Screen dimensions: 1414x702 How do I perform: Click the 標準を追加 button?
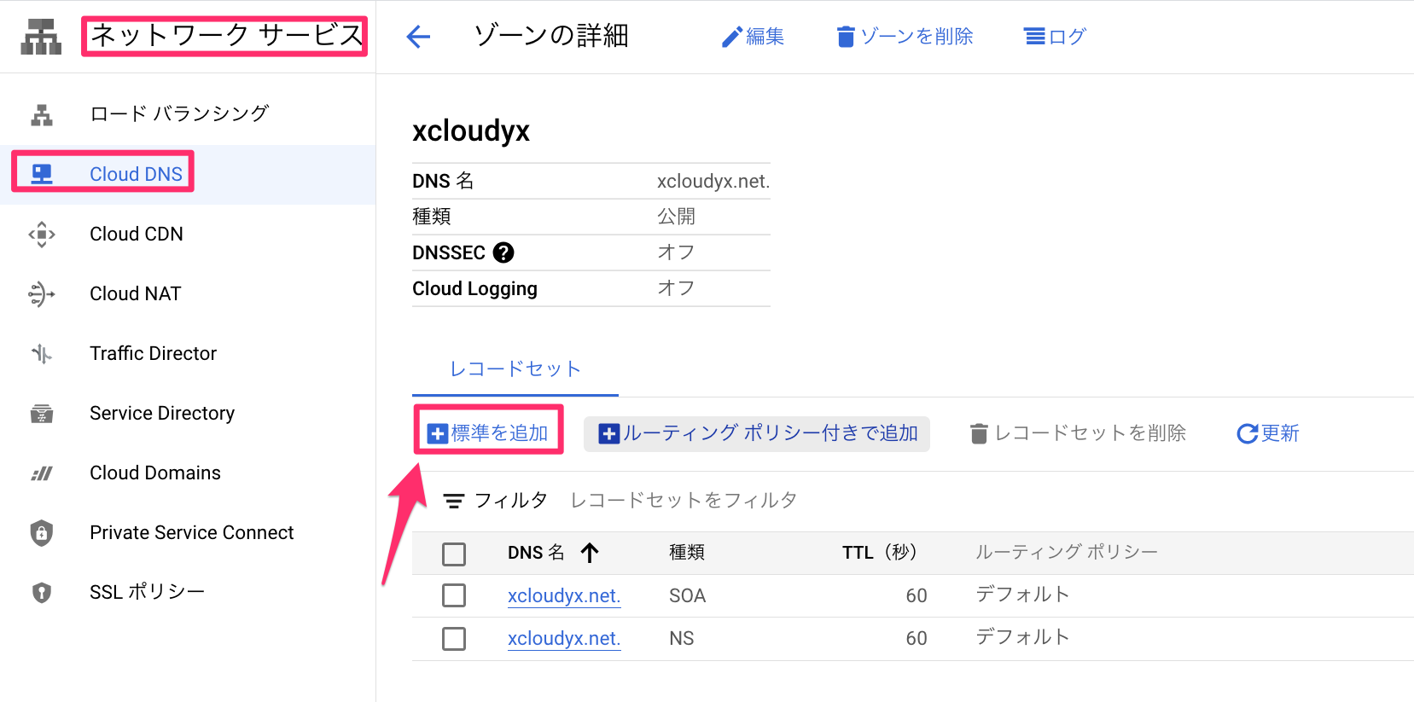[488, 432]
